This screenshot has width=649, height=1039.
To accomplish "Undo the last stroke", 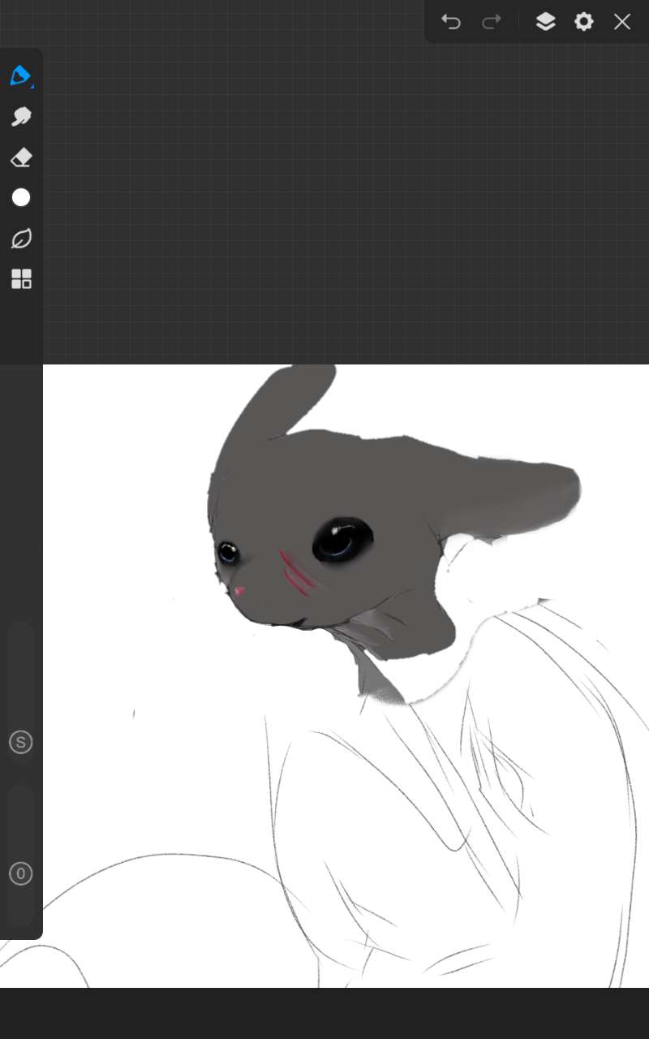I will (451, 22).
